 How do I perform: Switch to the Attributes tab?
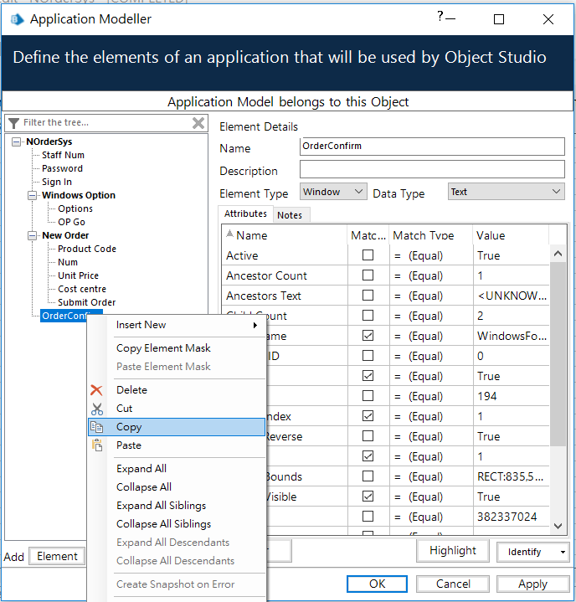point(245,214)
